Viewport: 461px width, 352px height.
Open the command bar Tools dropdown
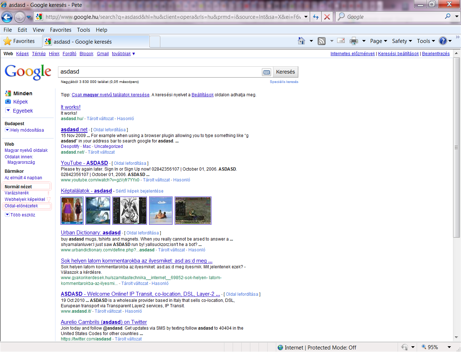pyautogui.click(x=426, y=41)
